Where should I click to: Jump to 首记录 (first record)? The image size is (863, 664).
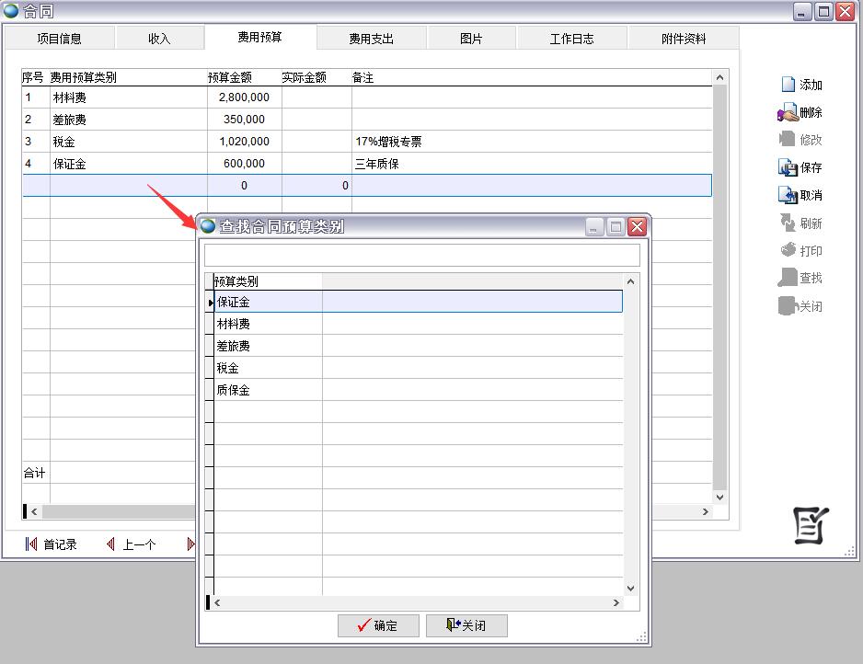click(x=52, y=544)
